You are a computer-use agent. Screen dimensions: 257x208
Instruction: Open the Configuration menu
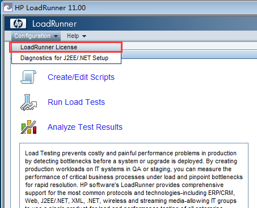[x=36, y=36]
